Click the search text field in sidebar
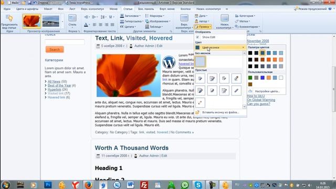This screenshot has height=189, width=336. [65, 42]
